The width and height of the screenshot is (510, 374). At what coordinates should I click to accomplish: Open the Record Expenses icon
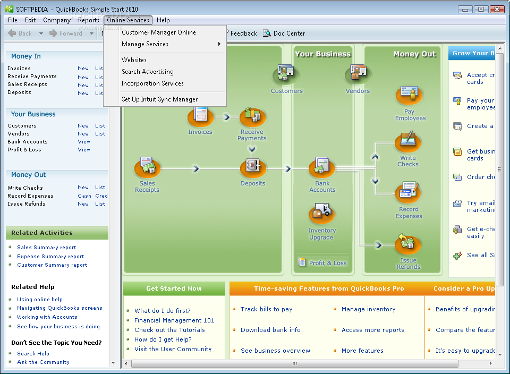[x=407, y=192]
